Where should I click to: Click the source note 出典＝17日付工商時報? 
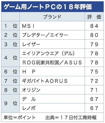[71, 118]
